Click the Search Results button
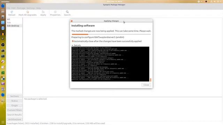The image size is (223, 125). tap(15, 115)
